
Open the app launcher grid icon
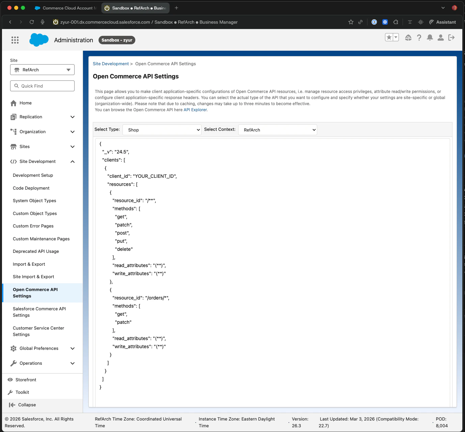[x=15, y=40]
